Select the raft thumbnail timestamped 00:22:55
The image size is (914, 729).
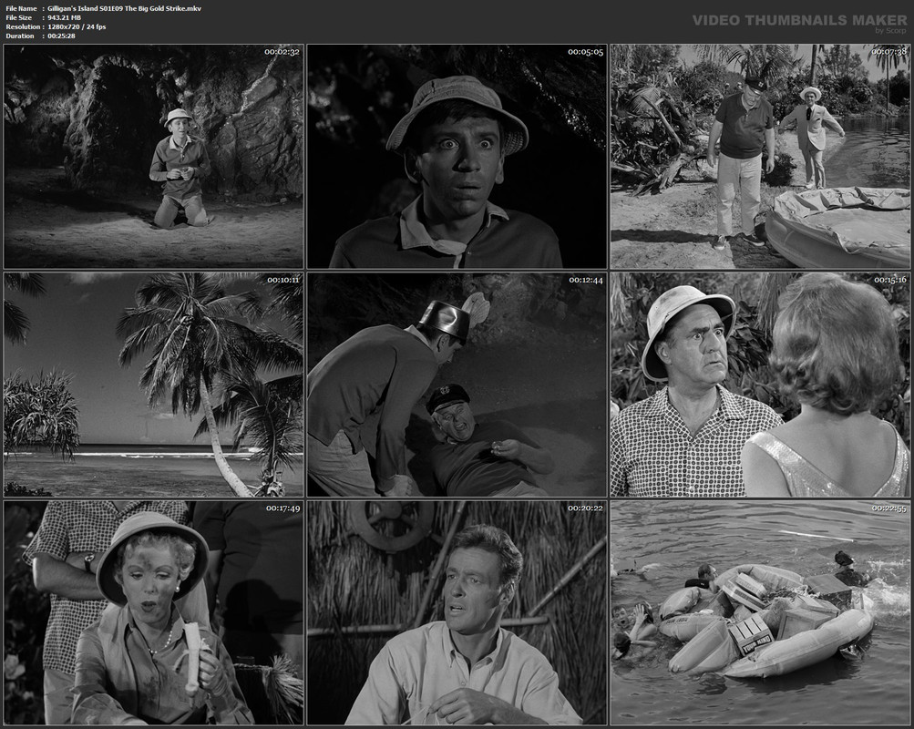pyautogui.click(x=760, y=612)
